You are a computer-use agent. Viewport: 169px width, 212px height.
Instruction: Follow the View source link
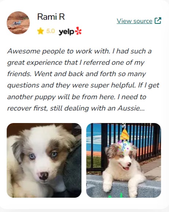[x=135, y=21]
